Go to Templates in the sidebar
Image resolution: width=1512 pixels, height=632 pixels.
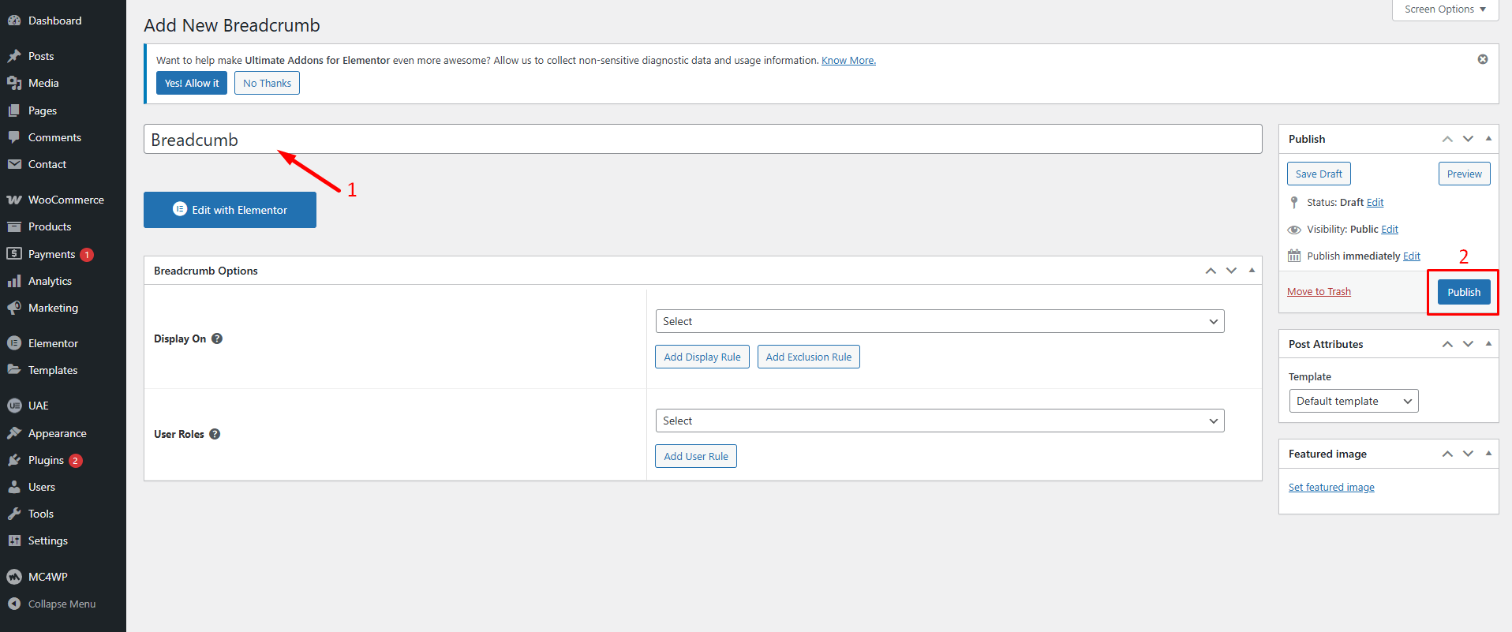coord(53,370)
